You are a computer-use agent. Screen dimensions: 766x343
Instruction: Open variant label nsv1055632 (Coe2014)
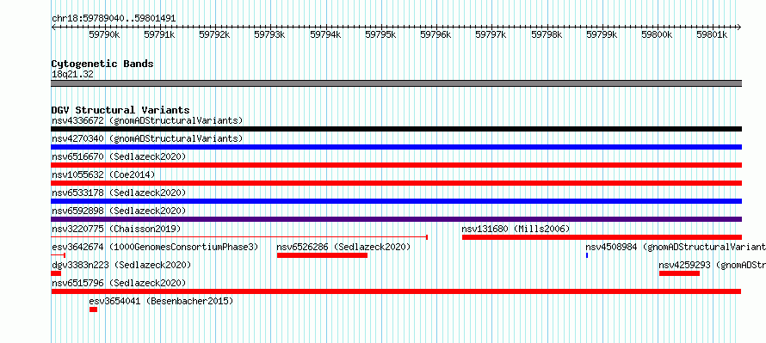pos(103,175)
